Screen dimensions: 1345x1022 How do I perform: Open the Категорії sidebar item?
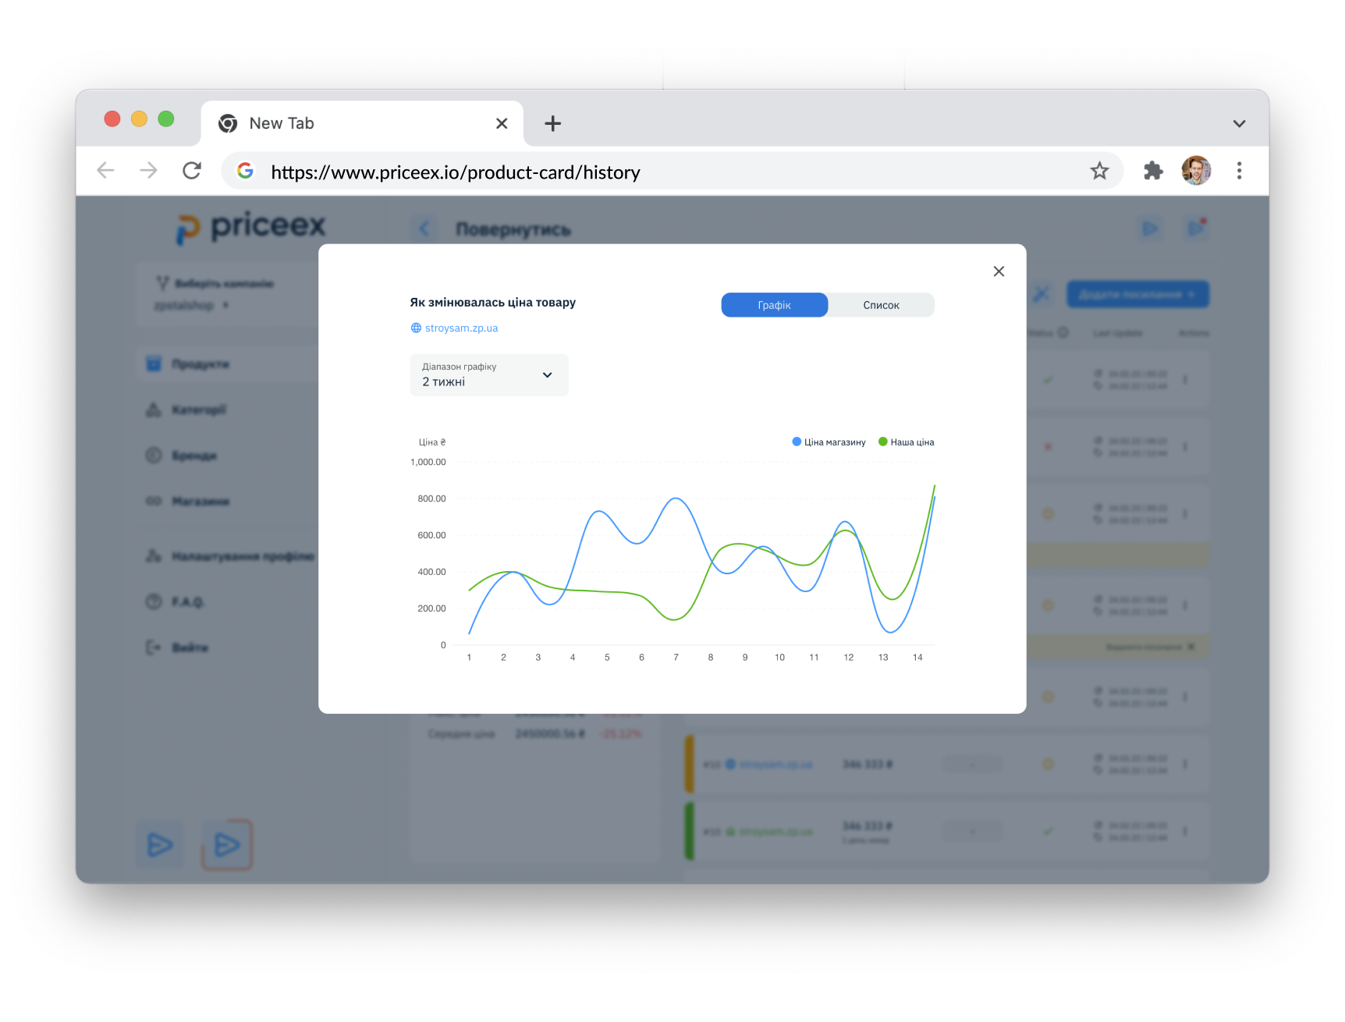[186, 410]
